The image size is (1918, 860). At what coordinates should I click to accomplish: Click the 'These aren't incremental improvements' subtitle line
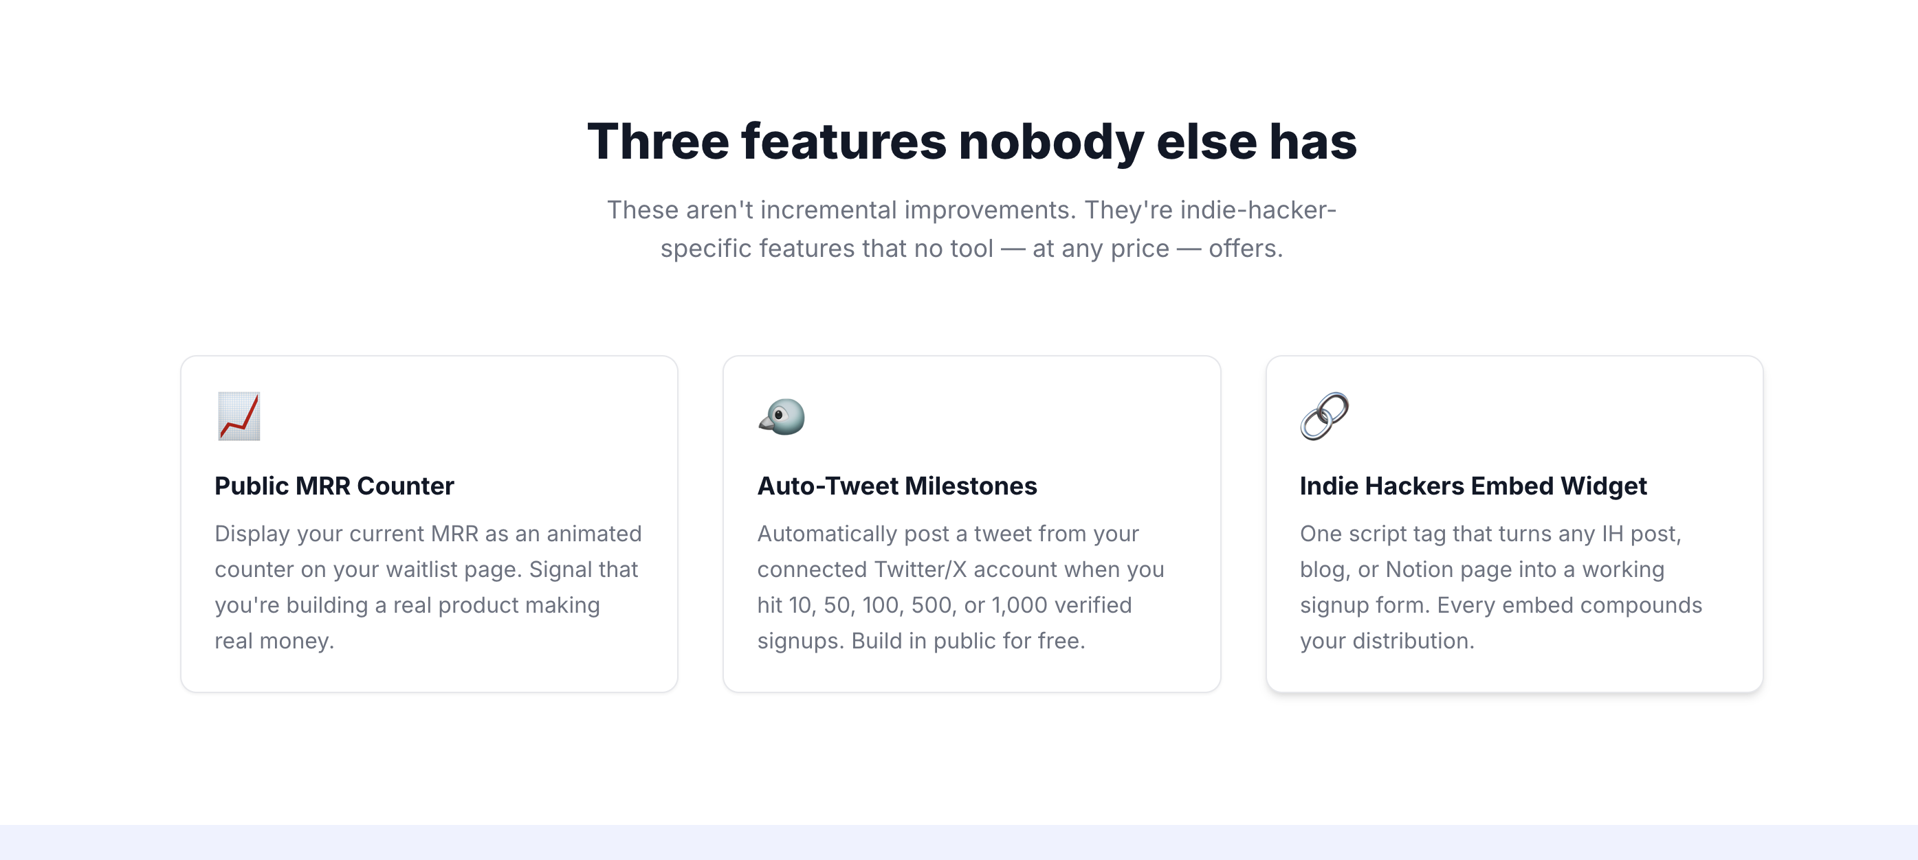[971, 210]
